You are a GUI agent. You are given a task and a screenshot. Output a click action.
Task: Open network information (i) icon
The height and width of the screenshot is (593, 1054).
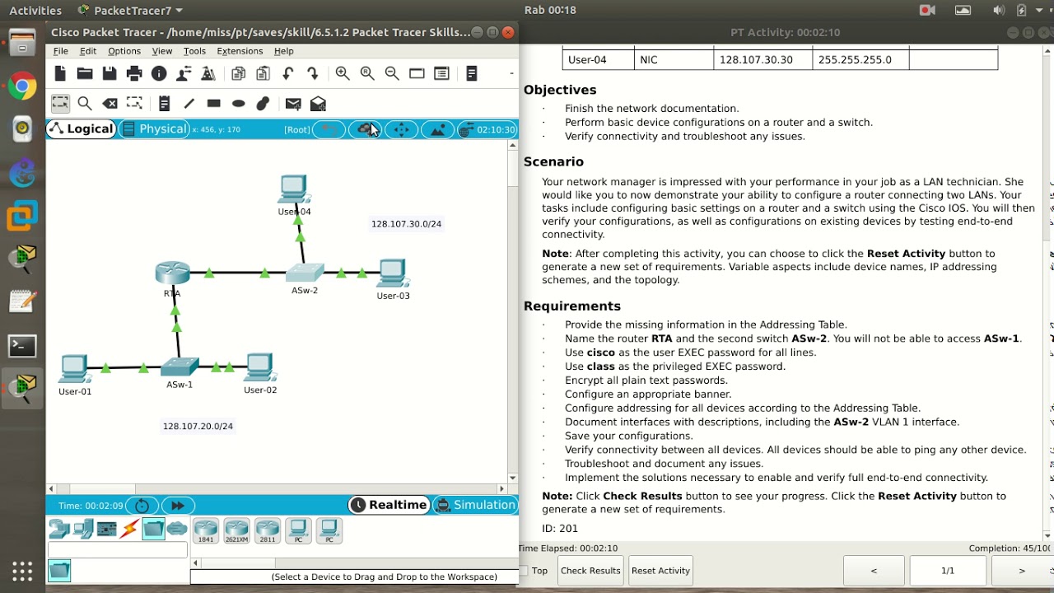coord(159,74)
